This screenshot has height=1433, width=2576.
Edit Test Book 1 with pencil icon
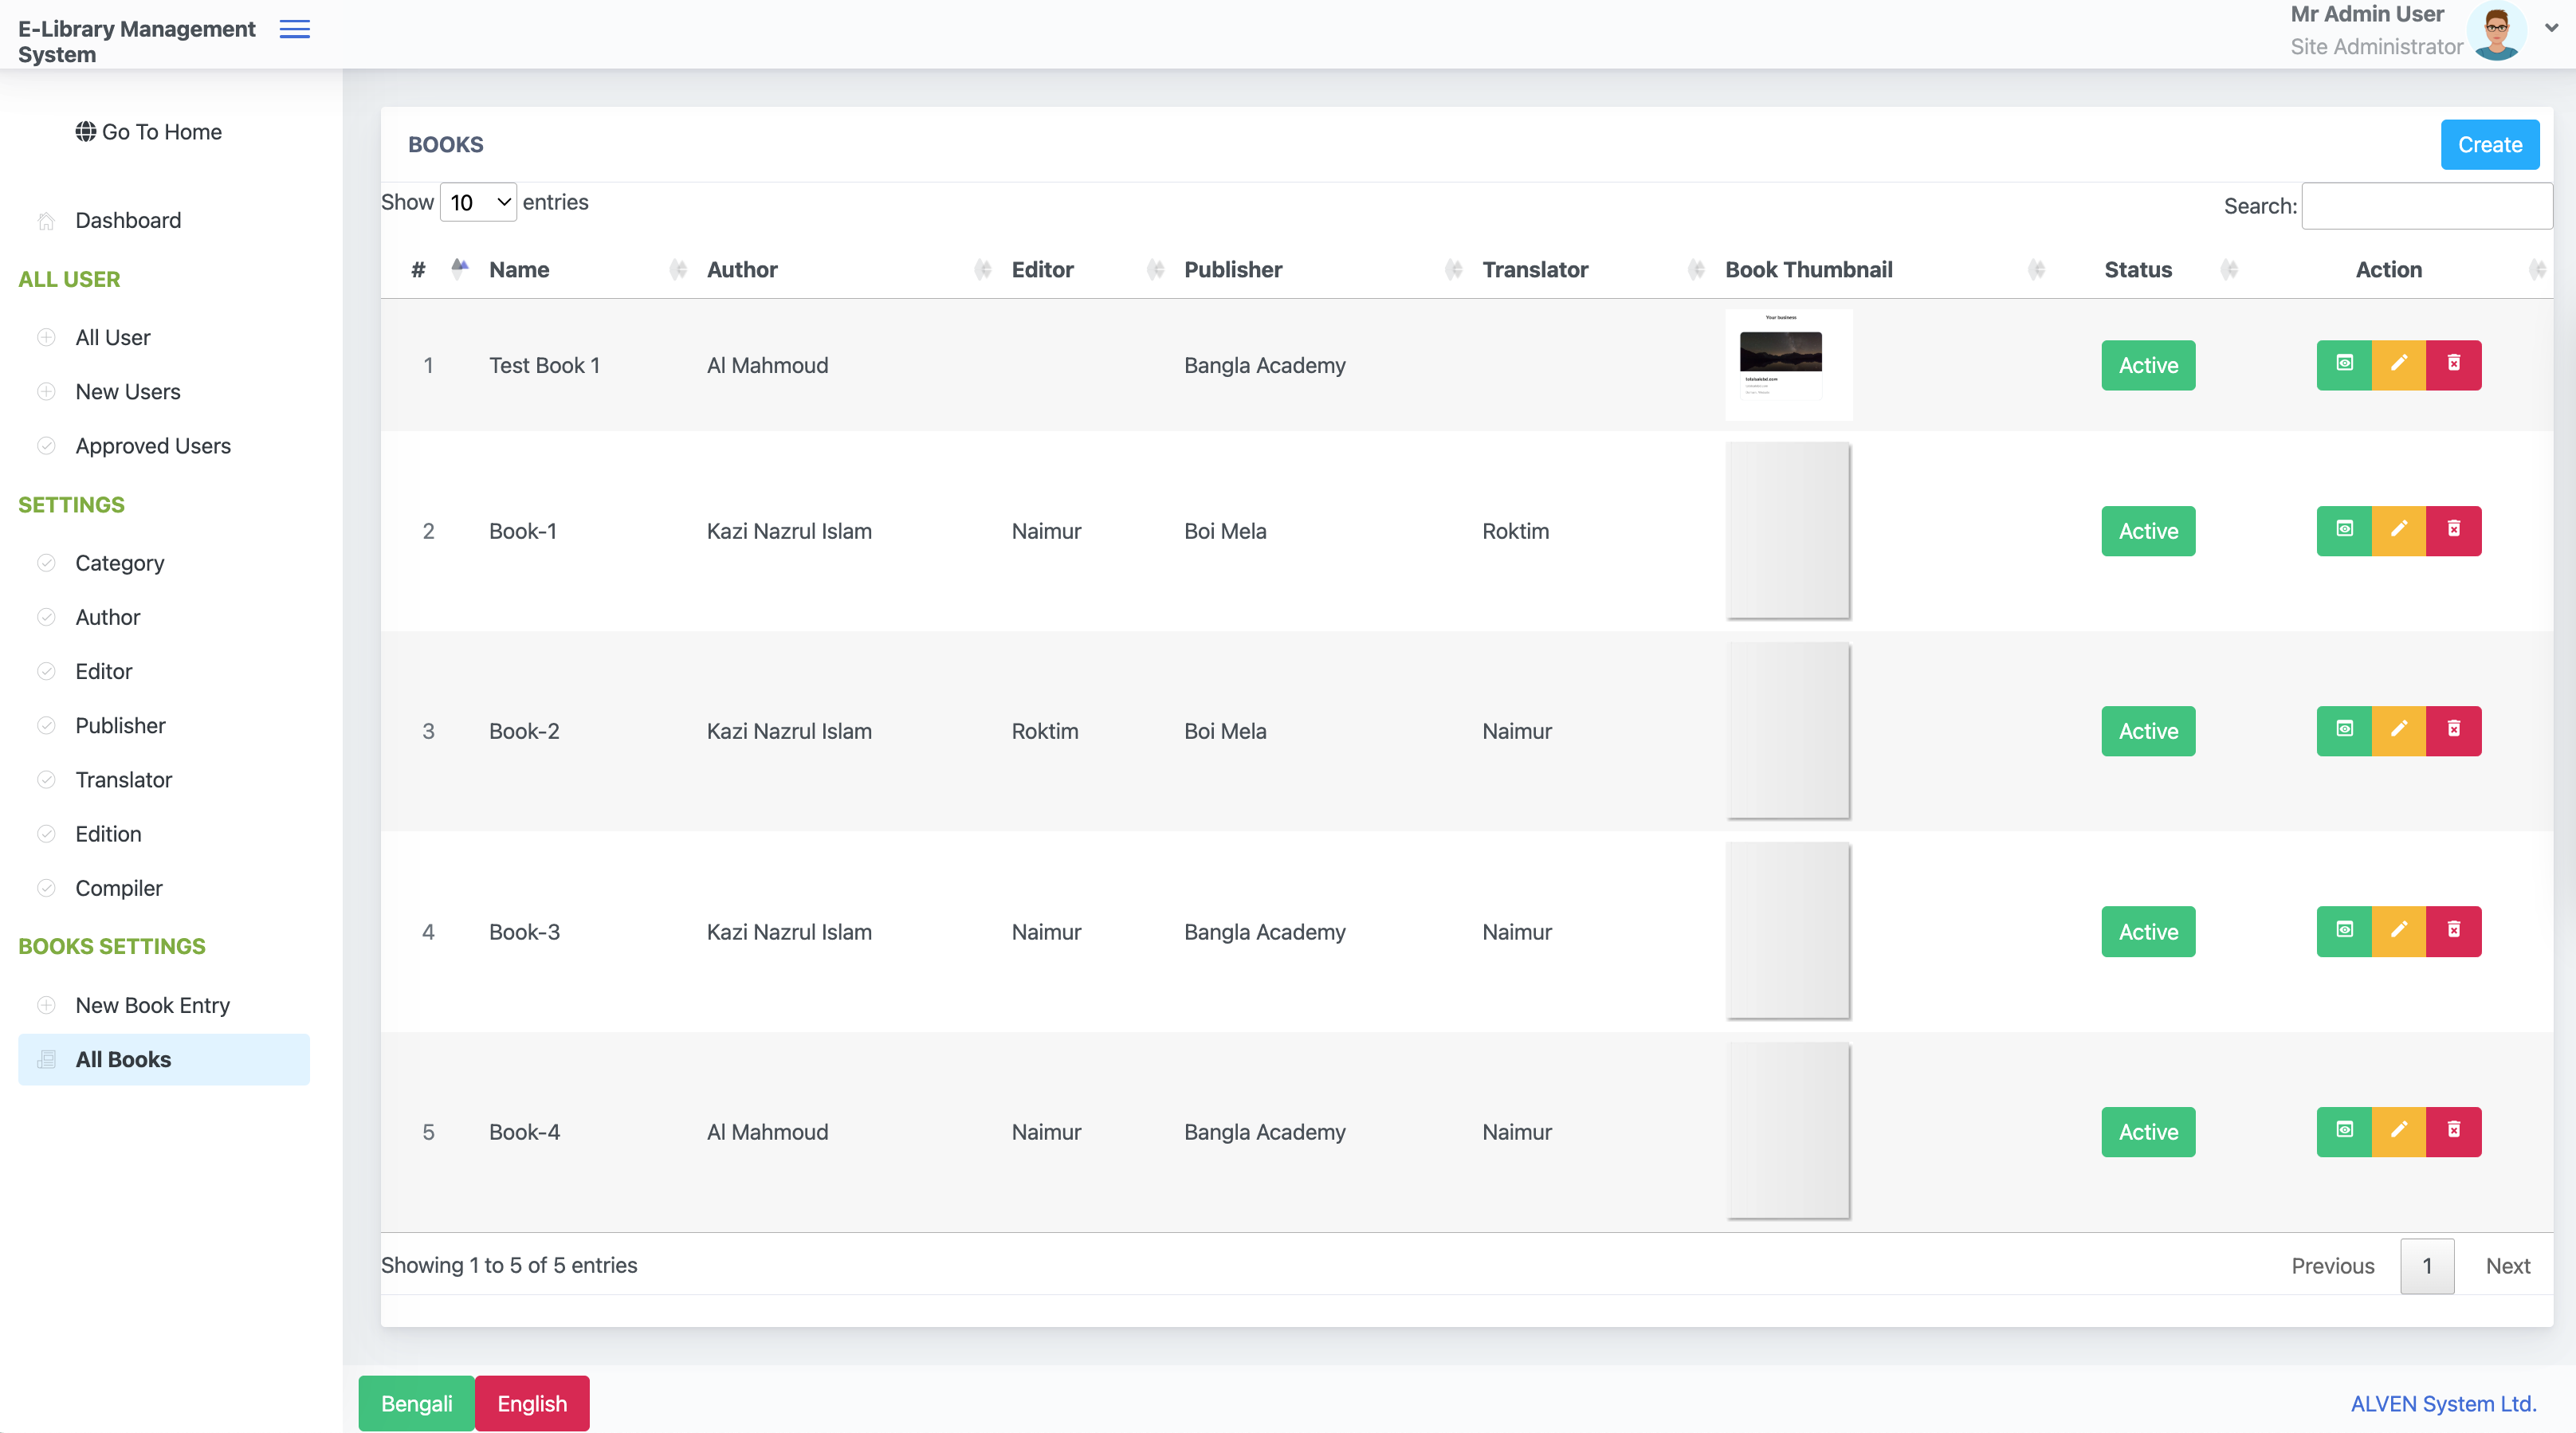pos(2399,365)
